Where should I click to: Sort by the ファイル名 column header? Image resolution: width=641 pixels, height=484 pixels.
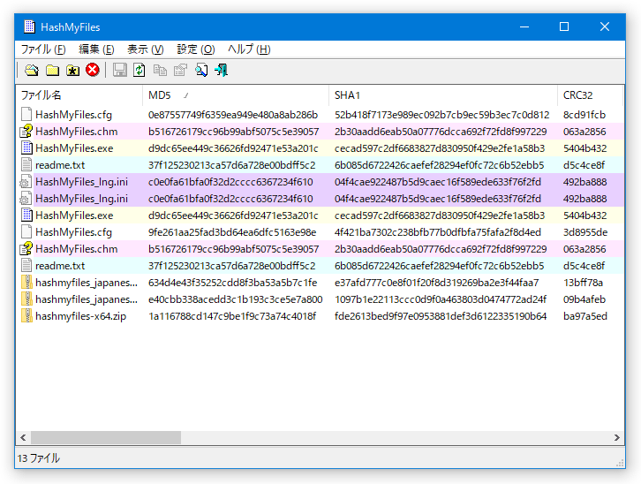pos(79,95)
